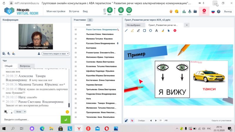Open the polls bar chart icon
This screenshot has height=132, width=235.
coord(184,11)
